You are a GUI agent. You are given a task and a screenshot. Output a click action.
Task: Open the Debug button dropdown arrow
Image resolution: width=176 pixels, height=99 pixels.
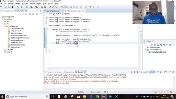(24, 7)
